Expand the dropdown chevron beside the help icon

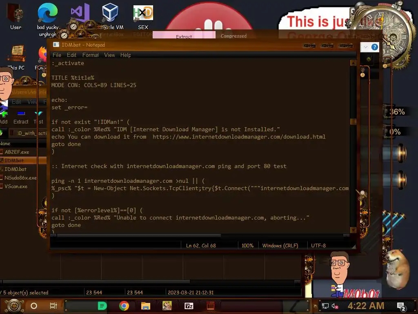coord(366,47)
